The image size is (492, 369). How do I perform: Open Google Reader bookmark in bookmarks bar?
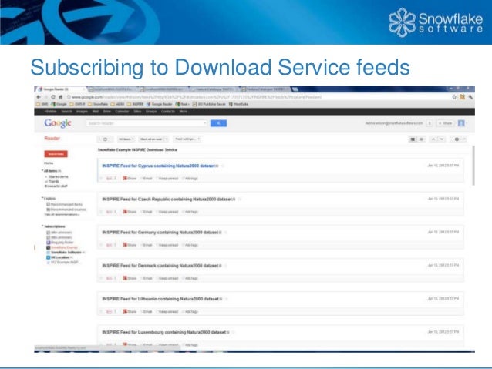click(160, 104)
